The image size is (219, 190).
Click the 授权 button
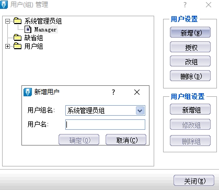[190, 47]
